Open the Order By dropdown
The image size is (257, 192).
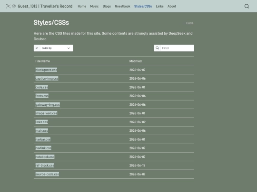click(53, 48)
